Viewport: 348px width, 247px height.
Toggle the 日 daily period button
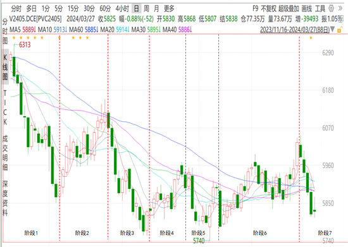136,9
